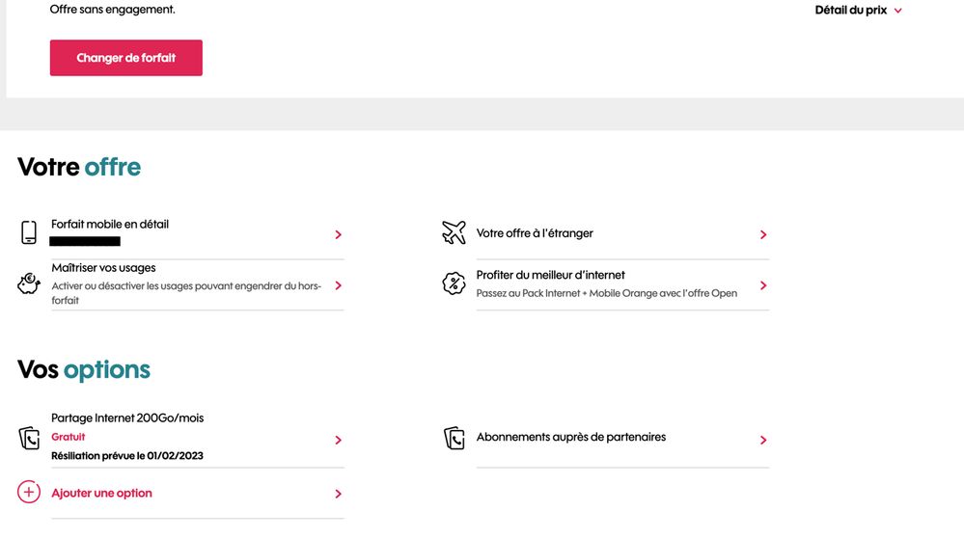Open the Ajouter une option link
This screenshot has height=539, width=964.
101,493
